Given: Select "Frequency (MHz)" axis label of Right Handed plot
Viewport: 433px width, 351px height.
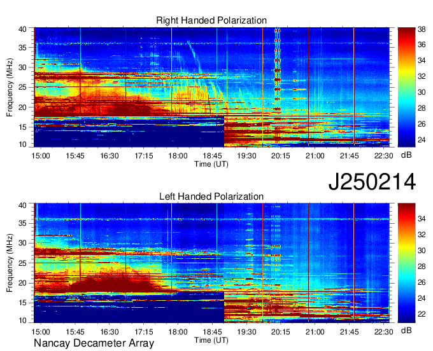Looking at the screenshot, I should (10, 87).
